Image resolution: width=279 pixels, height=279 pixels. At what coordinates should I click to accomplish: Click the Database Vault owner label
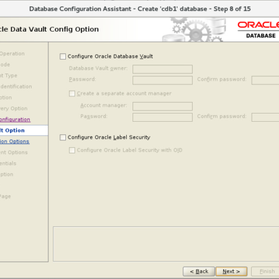coord(98,68)
